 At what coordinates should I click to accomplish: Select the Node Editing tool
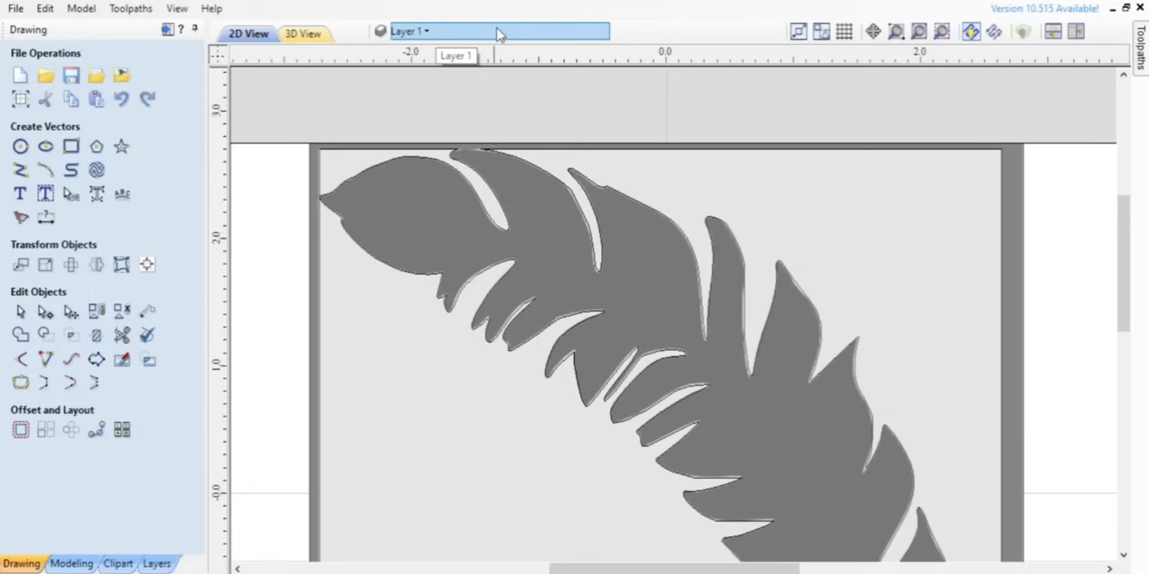(x=46, y=311)
